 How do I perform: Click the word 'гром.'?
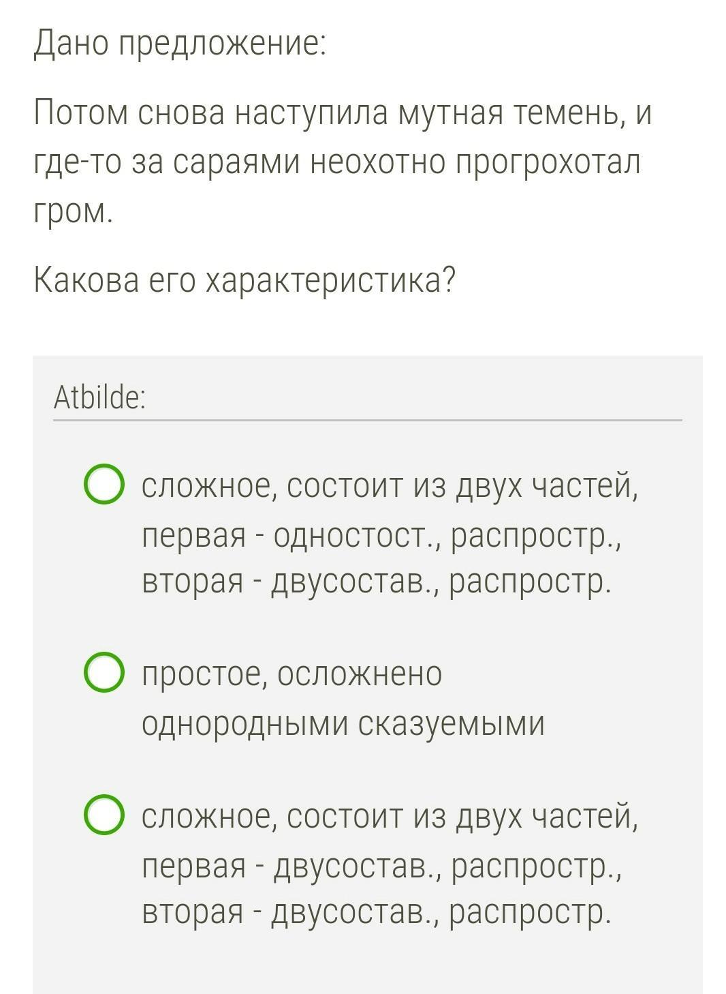pyautogui.click(x=72, y=213)
